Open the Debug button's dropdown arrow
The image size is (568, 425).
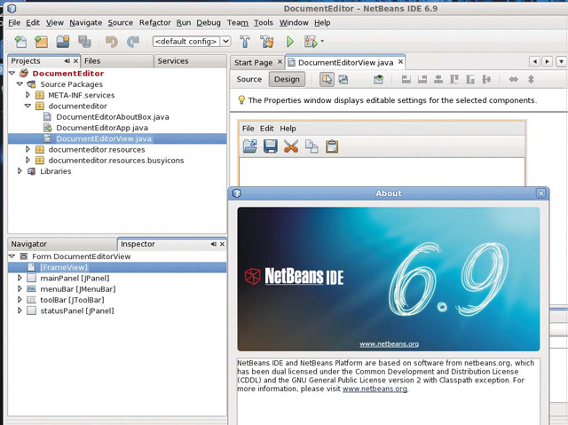(322, 41)
